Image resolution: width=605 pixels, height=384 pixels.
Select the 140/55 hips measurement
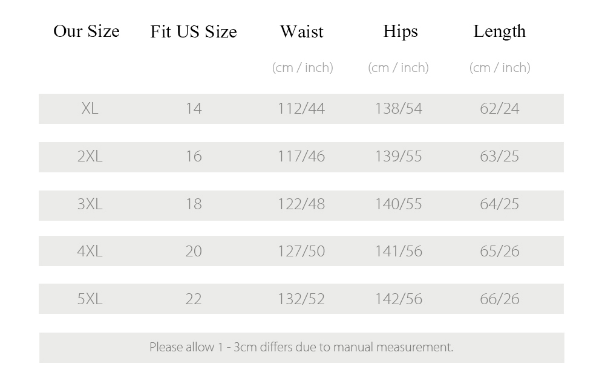tap(399, 204)
